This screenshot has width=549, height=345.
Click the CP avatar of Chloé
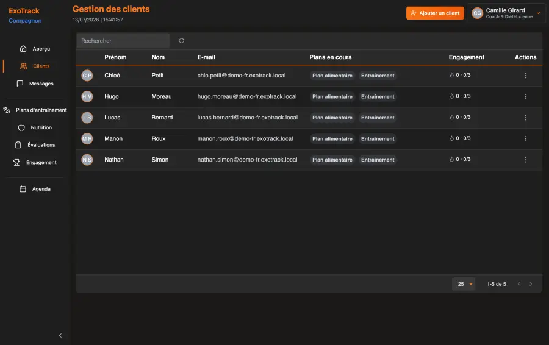point(87,76)
